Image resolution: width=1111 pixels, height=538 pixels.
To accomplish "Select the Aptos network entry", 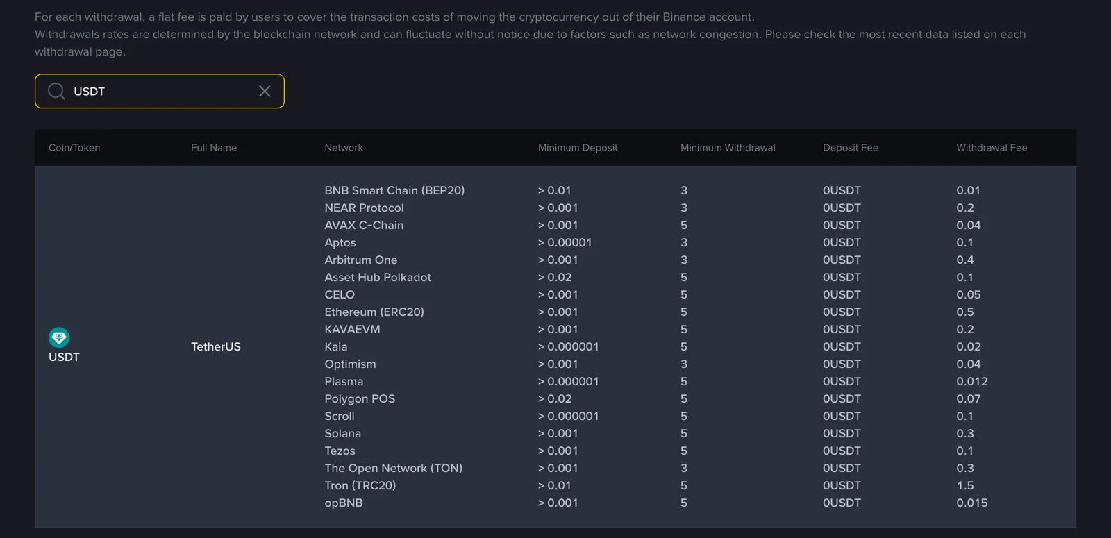I will pyautogui.click(x=340, y=242).
